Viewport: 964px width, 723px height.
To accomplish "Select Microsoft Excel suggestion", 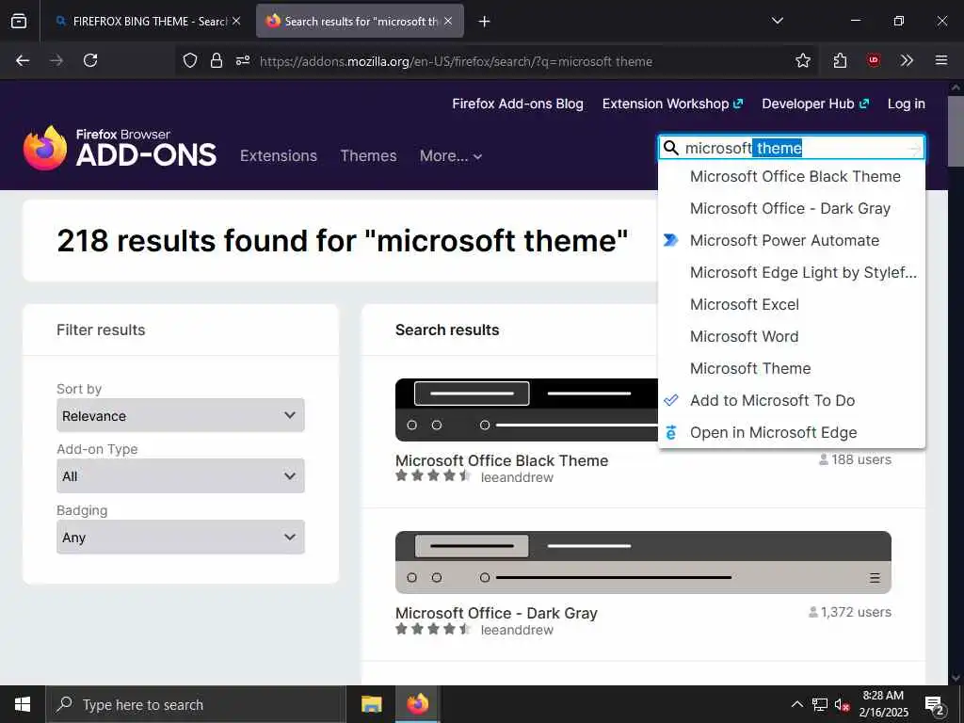I will point(791,304).
